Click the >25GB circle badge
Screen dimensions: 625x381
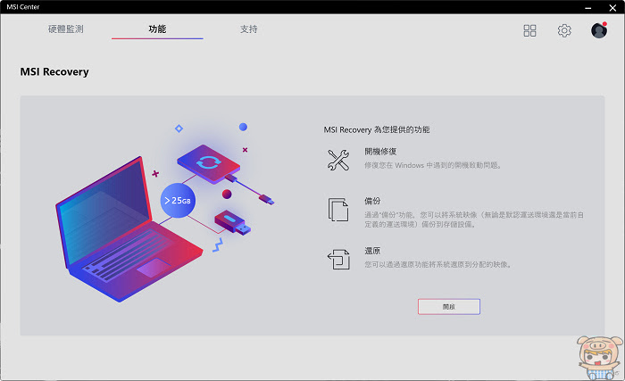click(178, 201)
